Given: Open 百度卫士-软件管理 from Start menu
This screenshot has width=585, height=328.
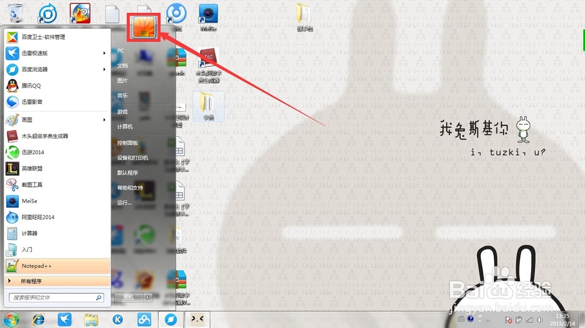Looking at the screenshot, I should pos(57,37).
